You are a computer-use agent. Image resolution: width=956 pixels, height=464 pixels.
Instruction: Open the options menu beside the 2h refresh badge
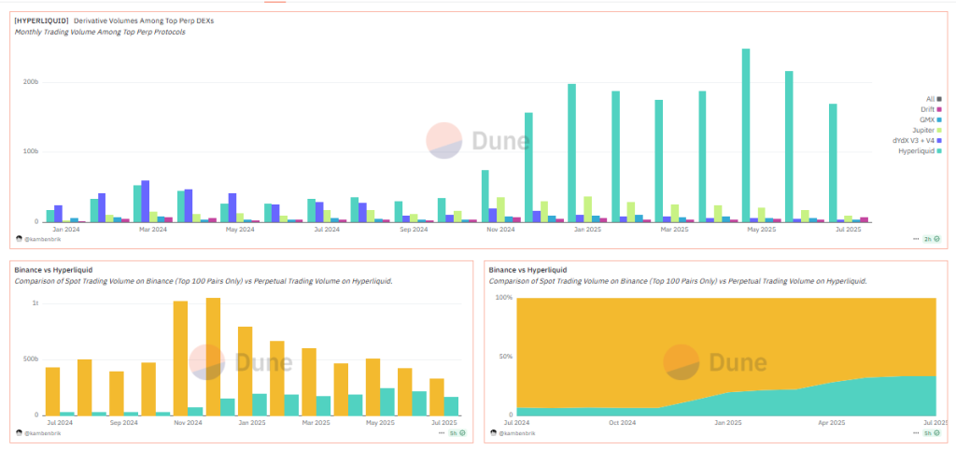916,239
